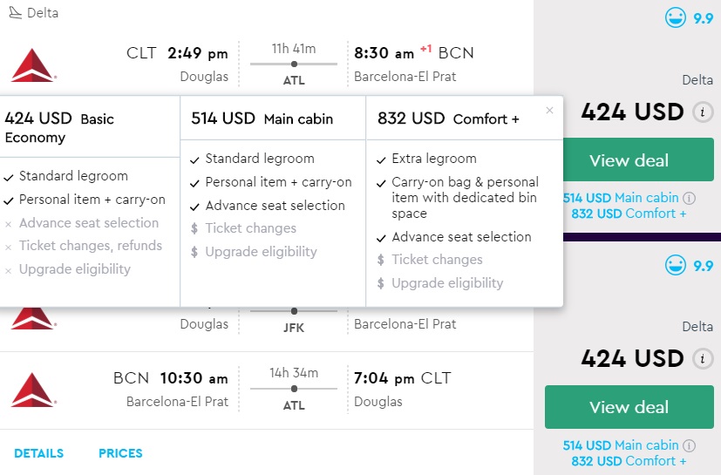721x475 pixels.
Task: Click the 514 USD Main cabin heading
Action: pos(262,119)
